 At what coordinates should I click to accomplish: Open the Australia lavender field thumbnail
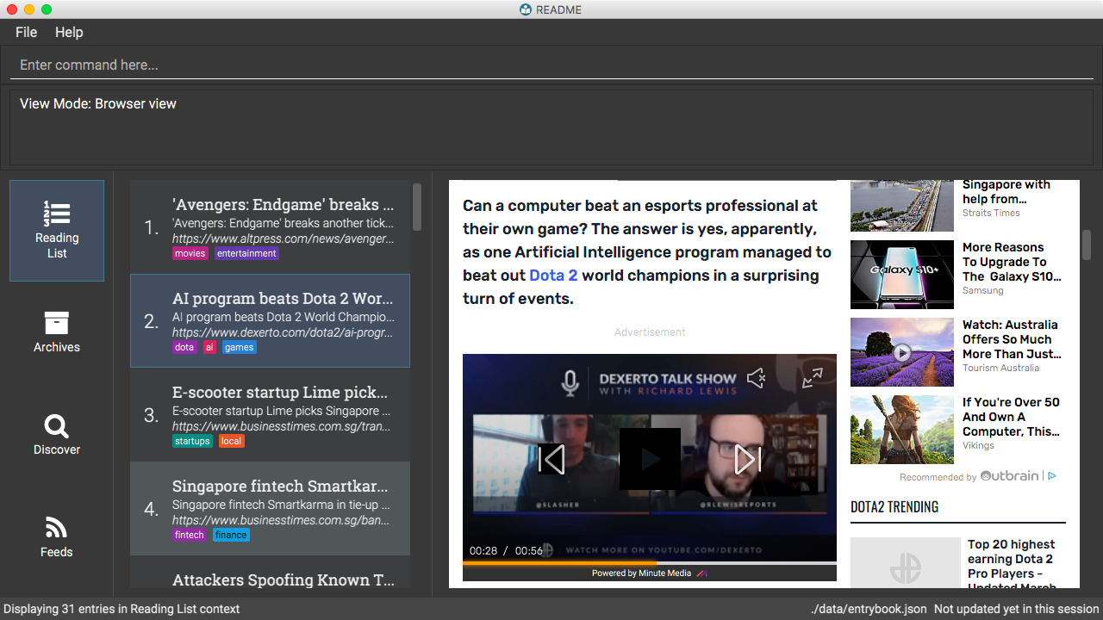click(902, 351)
